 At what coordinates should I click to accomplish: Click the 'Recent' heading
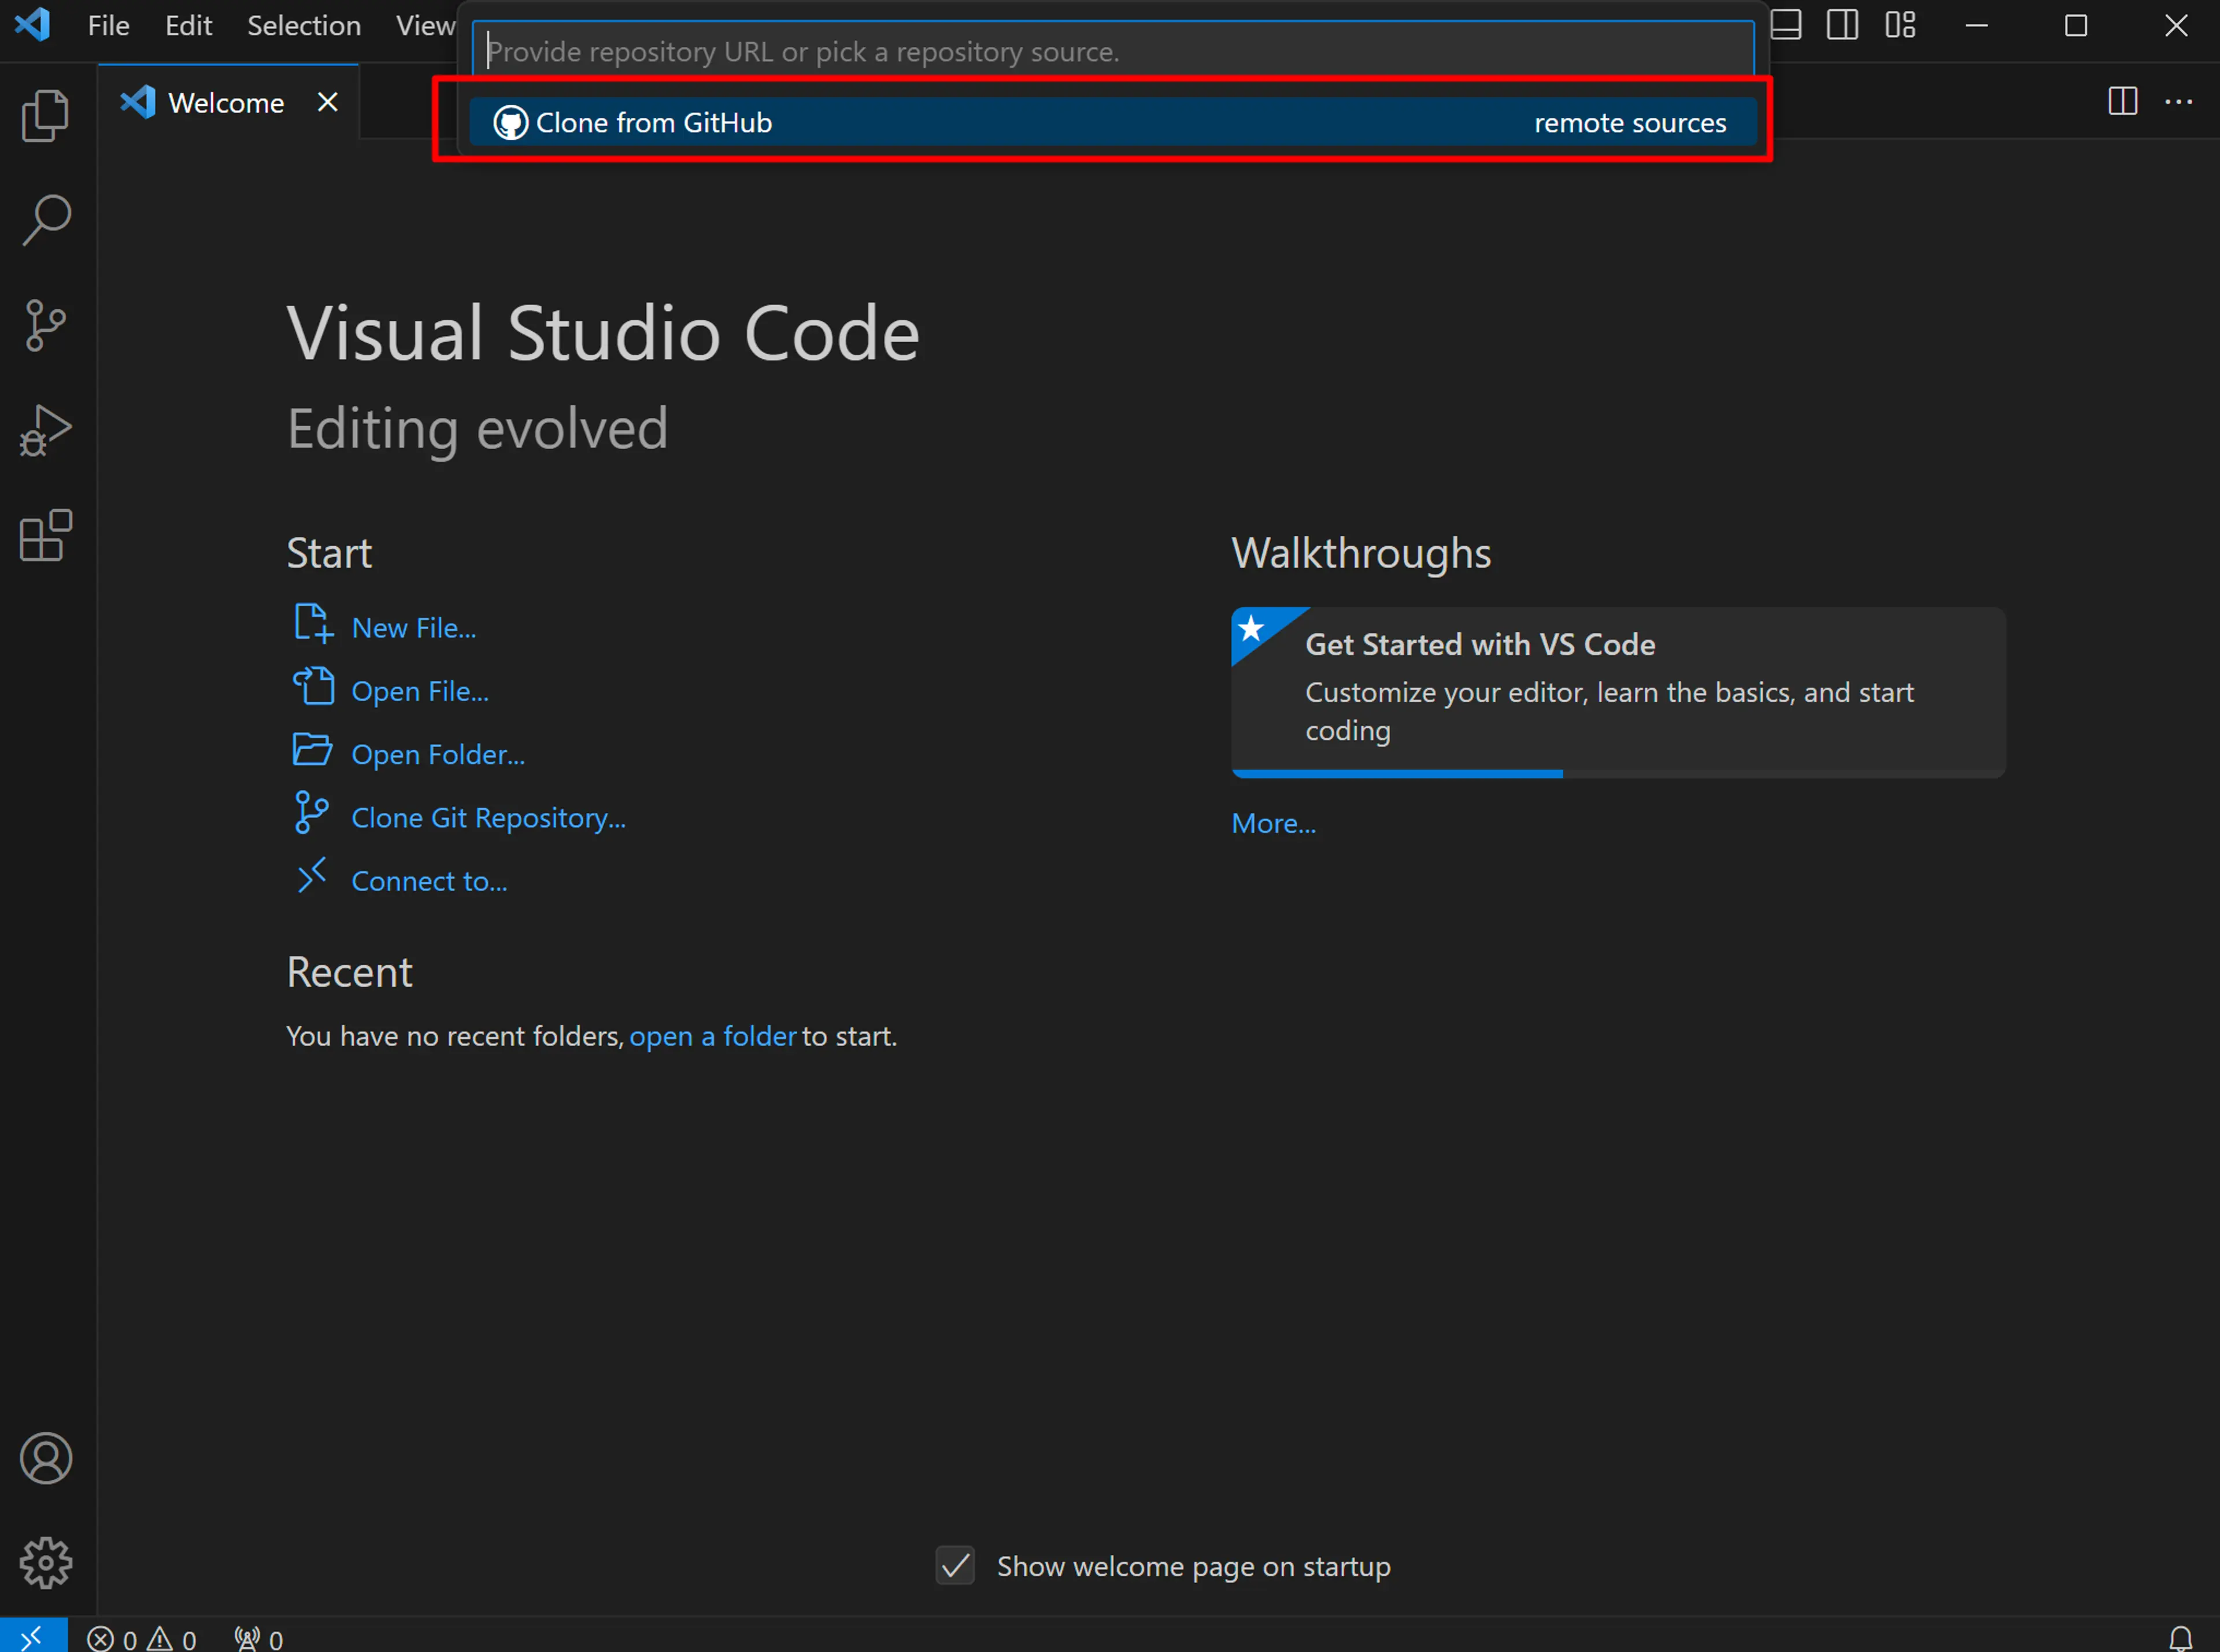pyautogui.click(x=349, y=972)
